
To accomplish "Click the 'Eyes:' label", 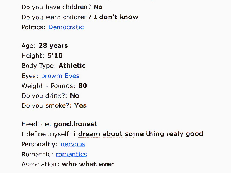I will tap(30, 76).
